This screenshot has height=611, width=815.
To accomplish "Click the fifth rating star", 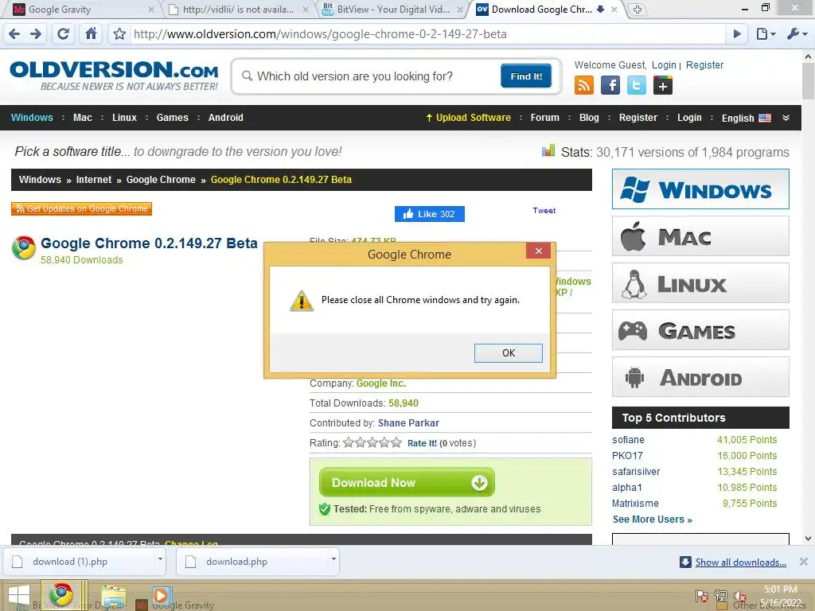I will click(x=396, y=442).
